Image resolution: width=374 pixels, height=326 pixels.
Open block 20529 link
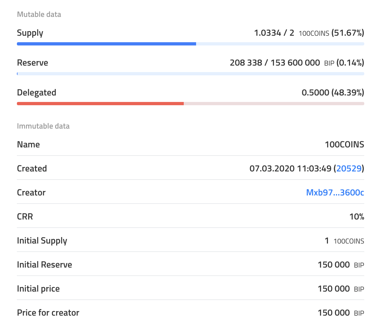(x=349, y=169)
